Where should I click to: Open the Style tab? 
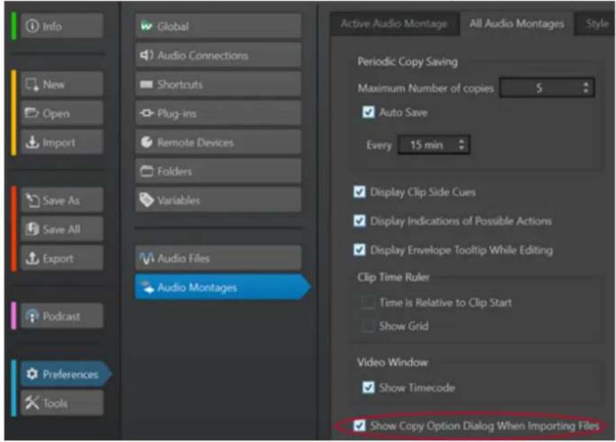pos(596,24)
